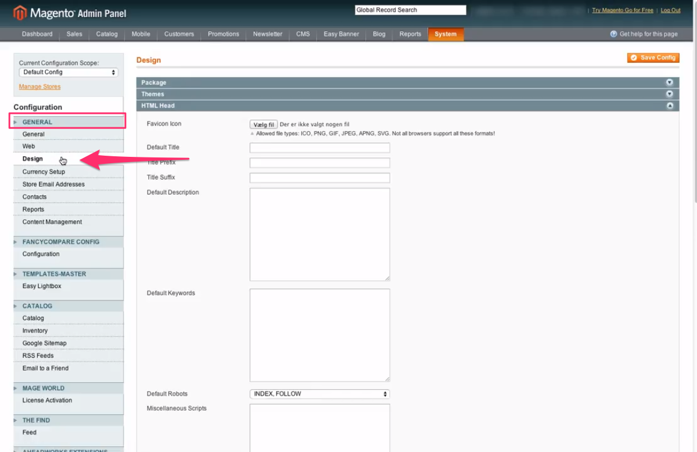This screenshot has width=697, height=452.
Task: Click the Log Out link
Action: tap(670, 10)
